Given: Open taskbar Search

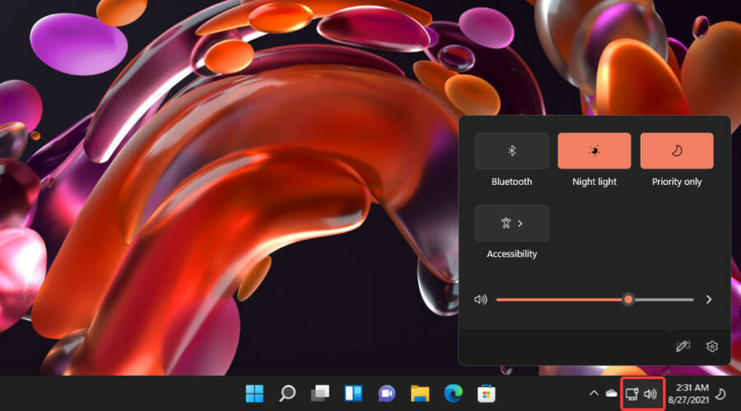Looking at the screenshot, I should (x=287, y=394).
